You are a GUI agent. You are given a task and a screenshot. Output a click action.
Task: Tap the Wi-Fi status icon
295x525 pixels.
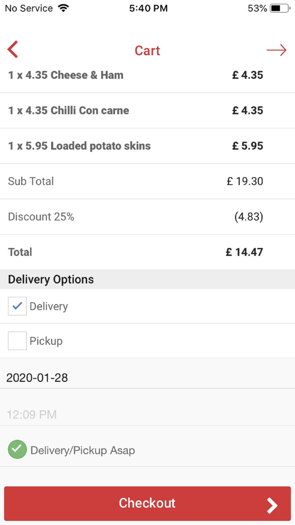tap(64, 8)
